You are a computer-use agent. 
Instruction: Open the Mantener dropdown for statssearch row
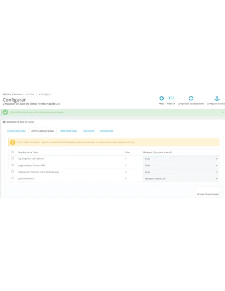181,172
